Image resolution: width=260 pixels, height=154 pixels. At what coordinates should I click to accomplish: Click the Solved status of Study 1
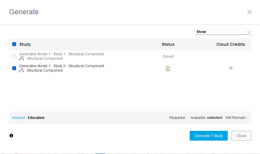168,56
